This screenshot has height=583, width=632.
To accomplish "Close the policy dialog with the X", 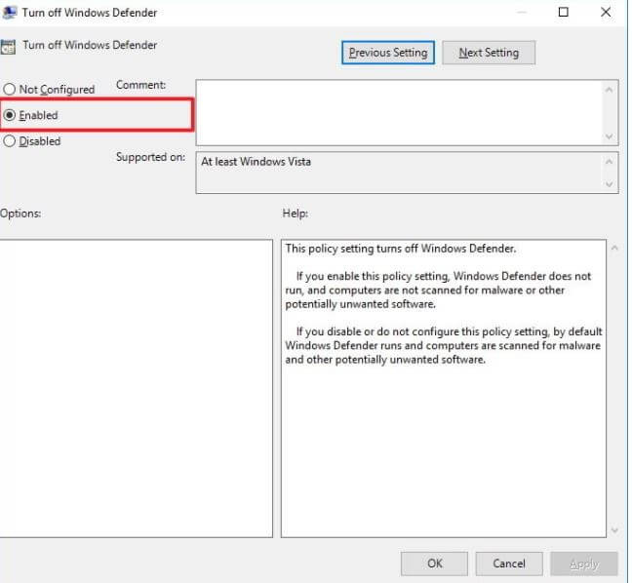I will click(611, 13).
